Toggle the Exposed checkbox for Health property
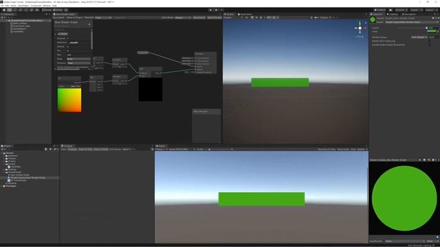The width and height of the screenshot is (440, 247). [68, 38]
